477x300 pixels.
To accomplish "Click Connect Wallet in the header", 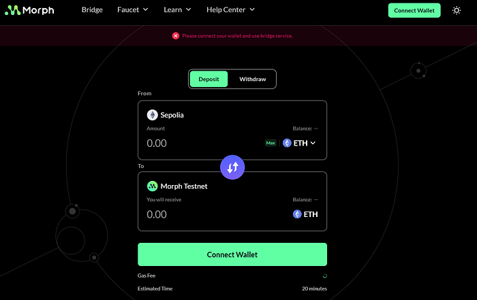I will point(414,10).
